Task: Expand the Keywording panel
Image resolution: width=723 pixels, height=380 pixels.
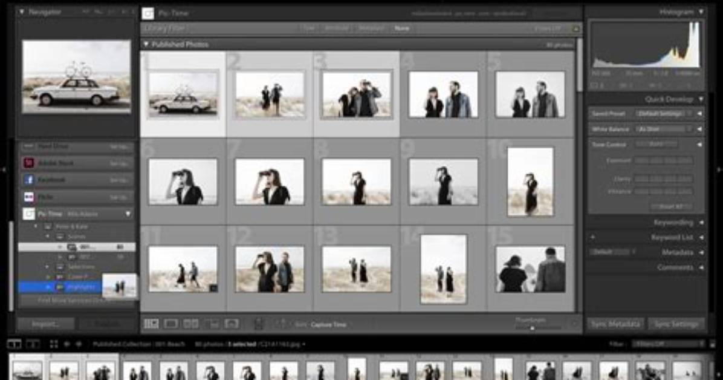Action: click(701, 223)
